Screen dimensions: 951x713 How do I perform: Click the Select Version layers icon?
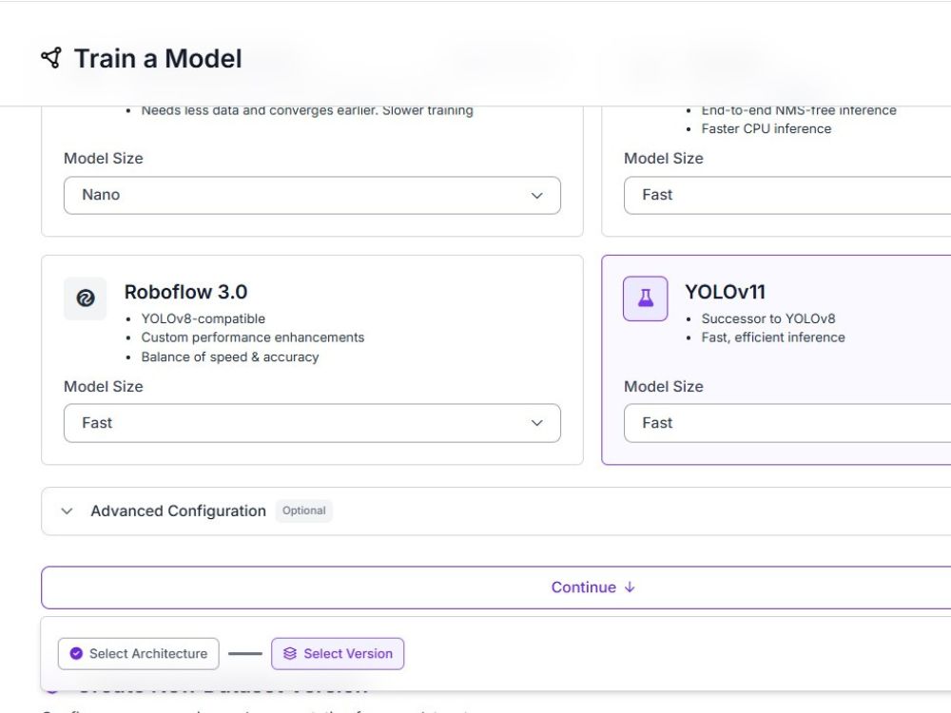click(x=290, y=654)
